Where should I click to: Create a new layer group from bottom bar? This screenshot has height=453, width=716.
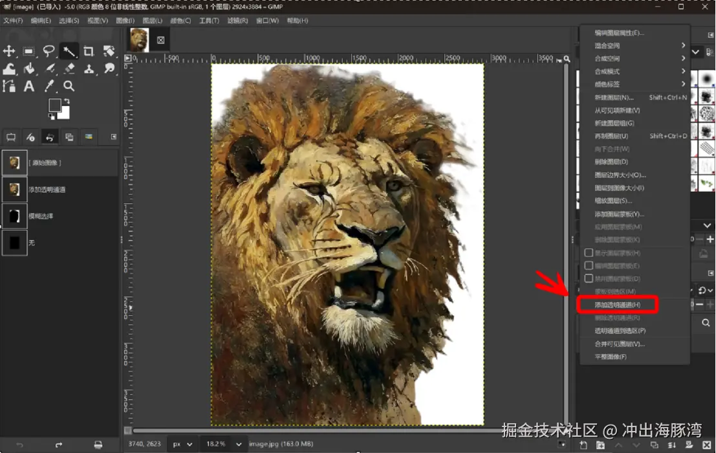tap(600, 445)
